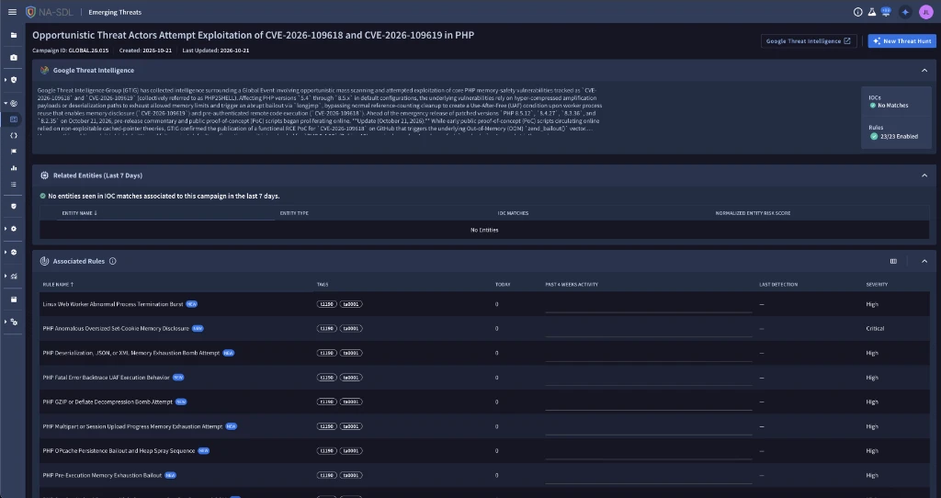Expand the round badge group below gear
Image resolution: width=941 pixels, height=498 pixels.
click(x=6, y=253)
